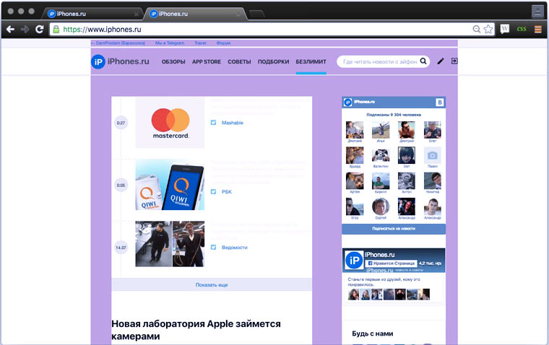The image size is (549, 345).
Task: Click the Twitter icon next to Ведомости
Action: [x=213, y=247]
